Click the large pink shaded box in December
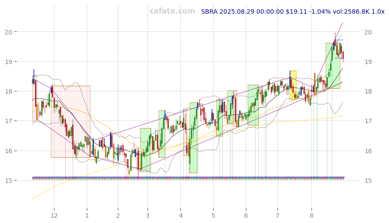This screenshot has width=389, height=223. 71,121
